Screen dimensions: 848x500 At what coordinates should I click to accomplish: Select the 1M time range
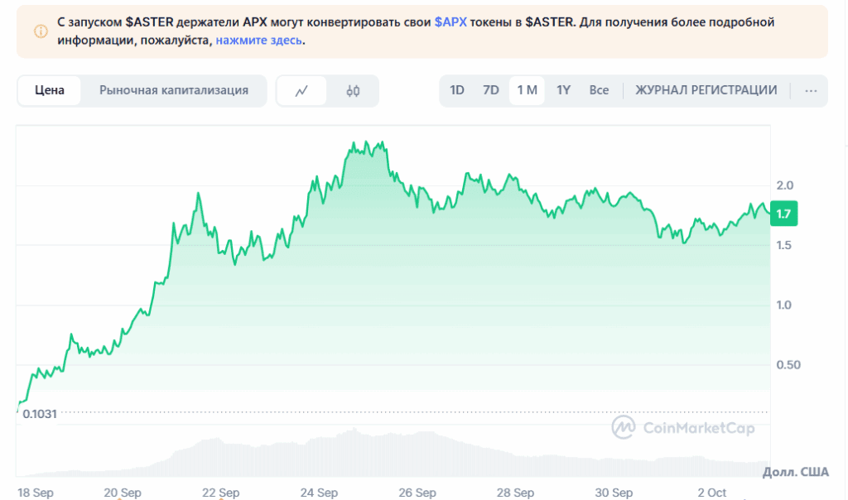(x=527, y=91)
